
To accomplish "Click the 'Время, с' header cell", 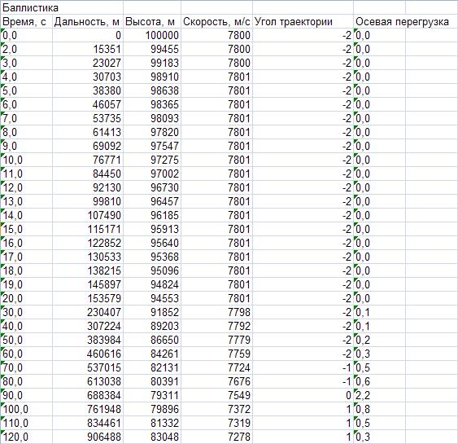I will pyautogui.click(x=27, y=22).
